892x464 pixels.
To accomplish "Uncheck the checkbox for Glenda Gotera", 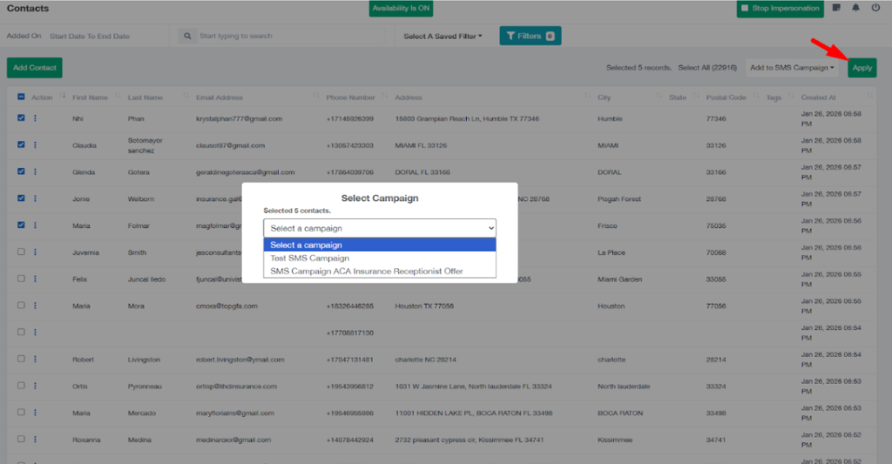I will point(21,172).
